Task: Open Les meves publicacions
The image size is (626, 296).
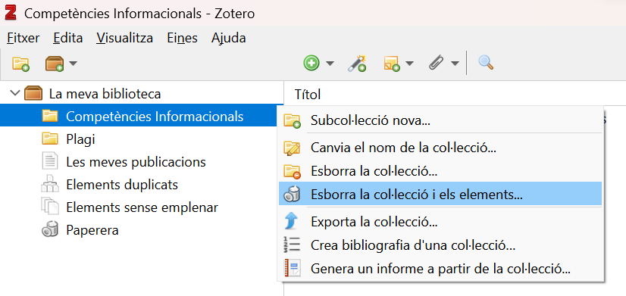Action: click(x=136, y=162)
